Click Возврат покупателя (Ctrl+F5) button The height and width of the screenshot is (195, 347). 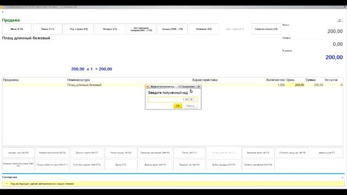tap(53, 153)
